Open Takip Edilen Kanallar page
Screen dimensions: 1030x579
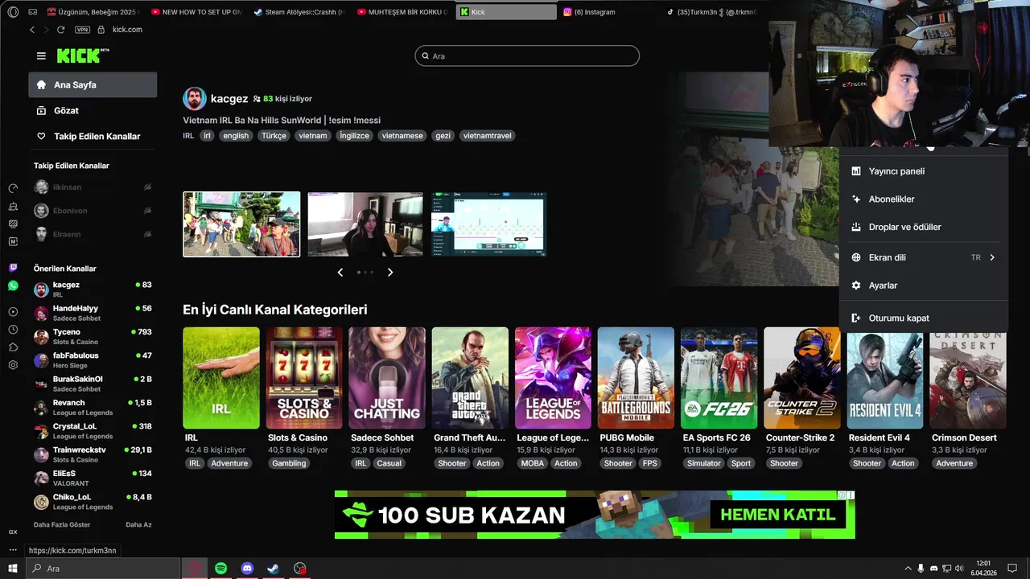(93, 136)
